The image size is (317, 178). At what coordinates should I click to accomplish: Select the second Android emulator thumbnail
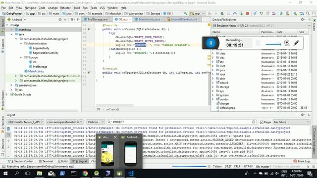point(131,153)
